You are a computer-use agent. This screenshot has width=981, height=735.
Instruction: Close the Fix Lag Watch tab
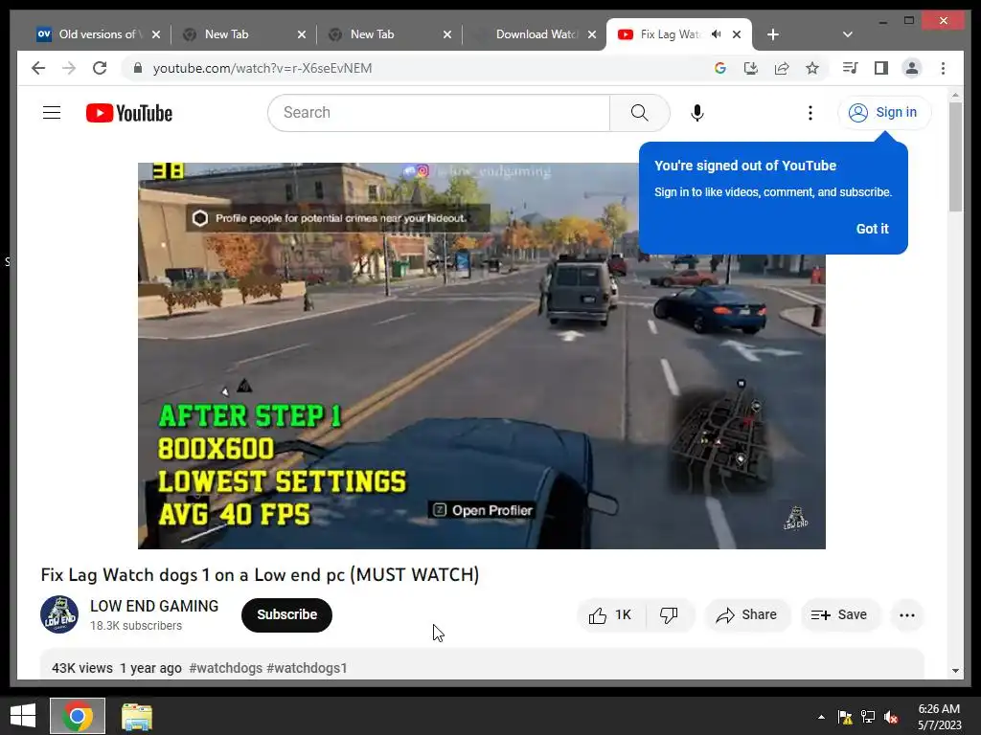pyautogui.click(x=737, y=34)
